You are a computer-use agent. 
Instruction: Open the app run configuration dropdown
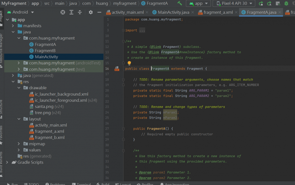tap(198, 3)
